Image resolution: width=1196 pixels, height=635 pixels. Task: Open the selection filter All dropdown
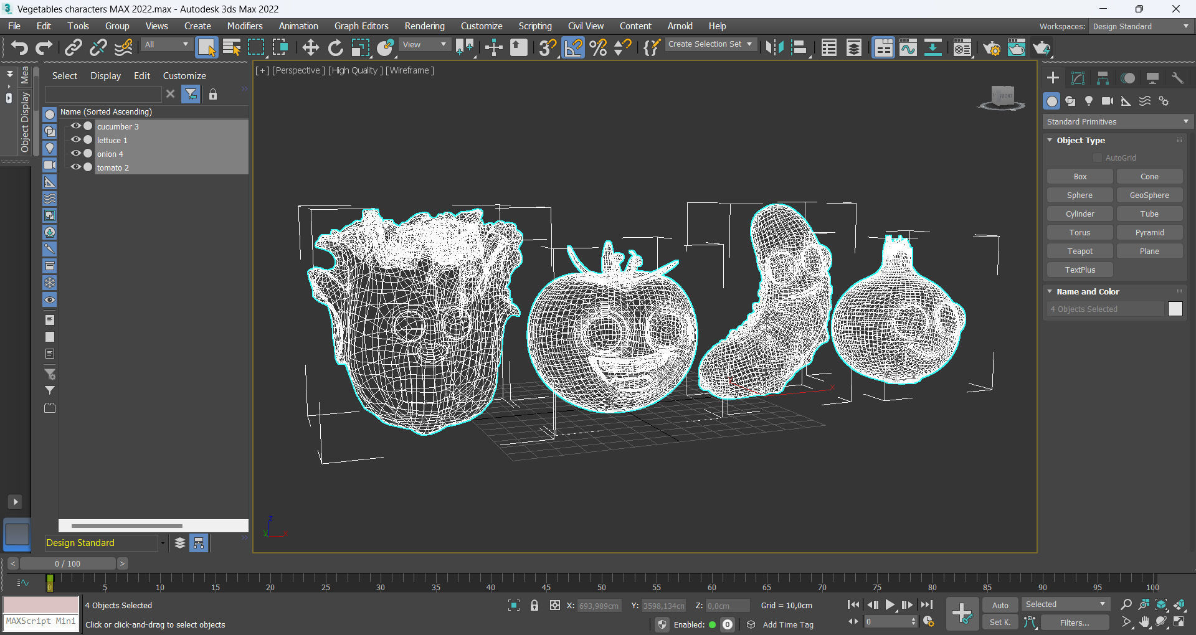(x=166, y=44)
